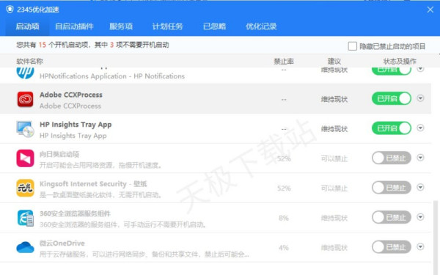The image size is (440, 275).
Task: Click 维持现状 suggestion for 微云OneDrive
Action: click(x=334, y=248)
